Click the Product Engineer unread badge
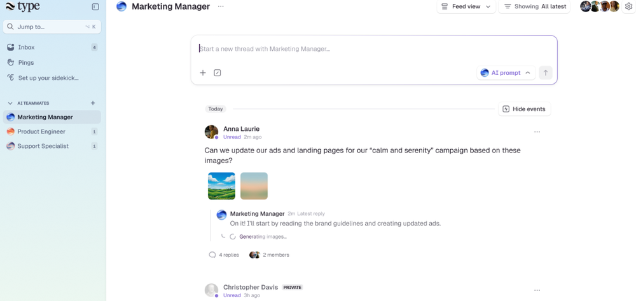The width and height of the screenshot is (636, 301). (95, 131)
